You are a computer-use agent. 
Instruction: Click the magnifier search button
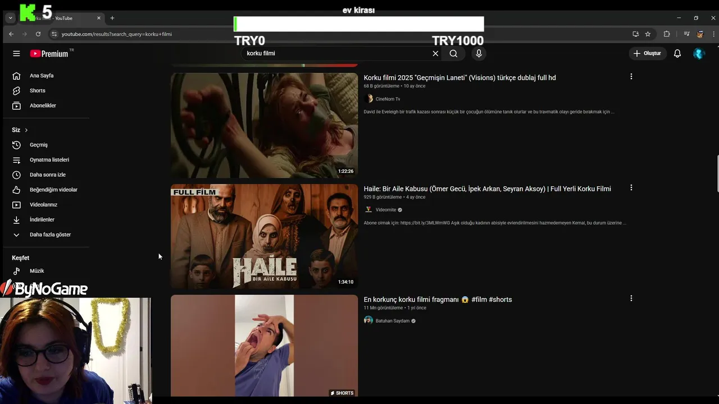(453, 53)
